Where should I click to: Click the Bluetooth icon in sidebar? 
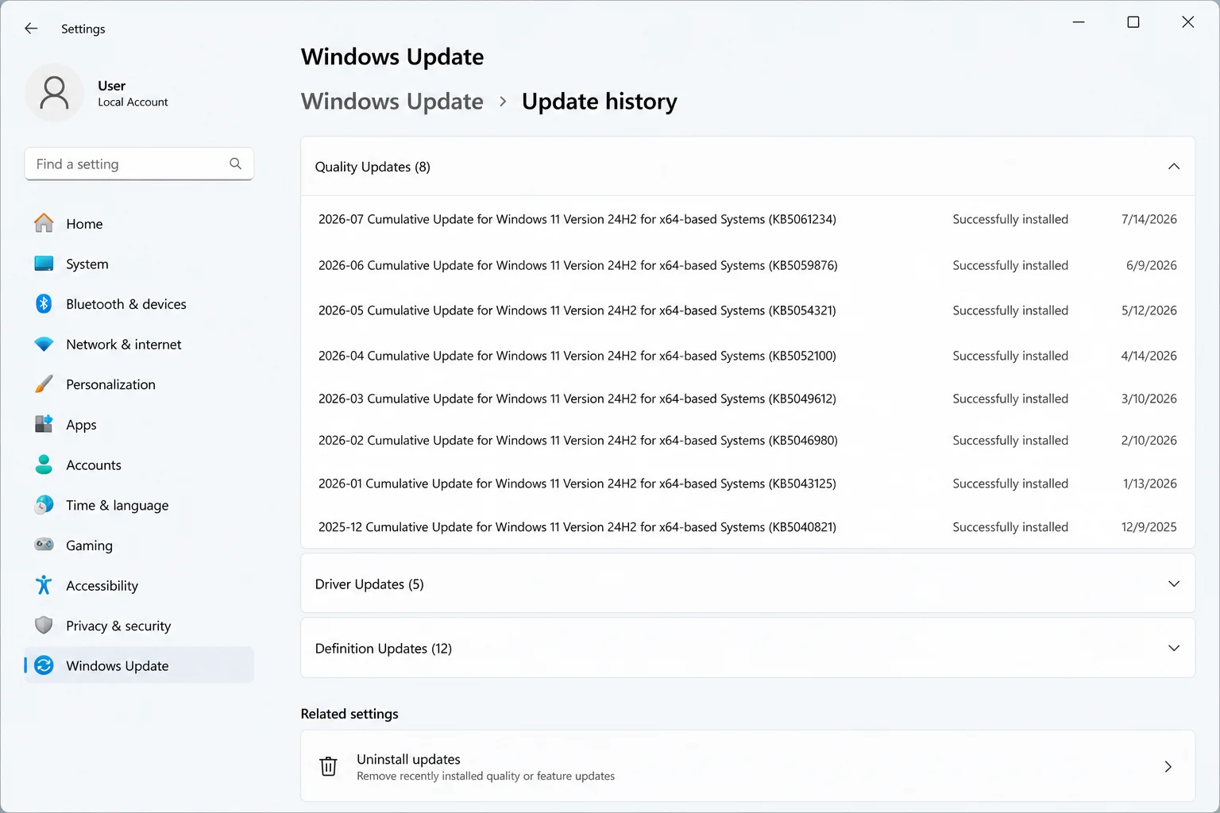[44, 303]
